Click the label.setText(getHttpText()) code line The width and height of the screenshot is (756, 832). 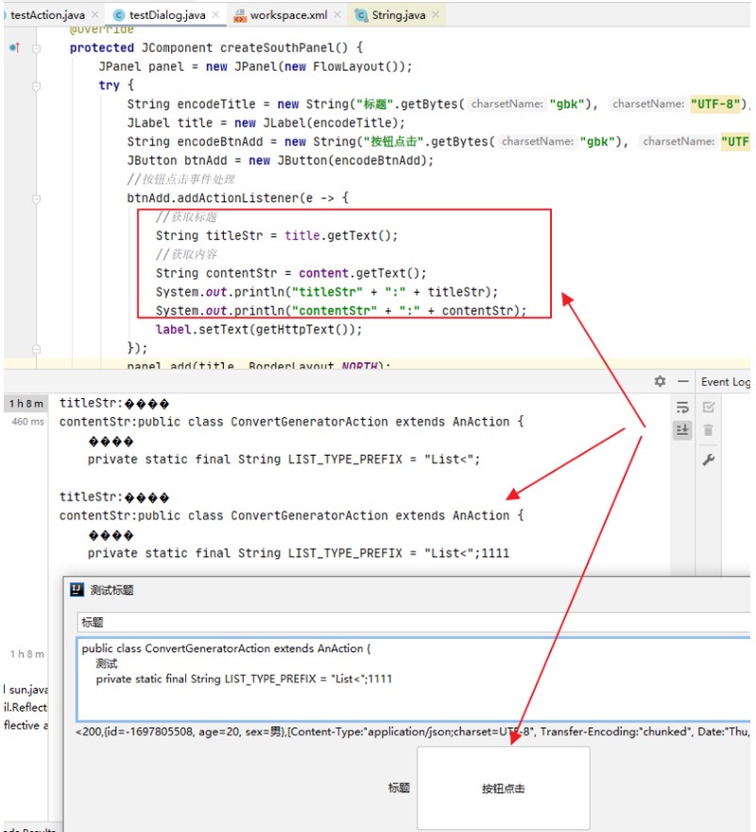pyautogui.click(x=259, y=329)
